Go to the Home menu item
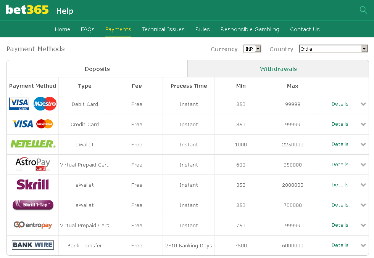Image resolution: width=374 pixels, height=258 pixels. [63, 29]
